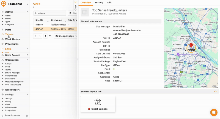Click the logout icon beside Demo Account ts
Viewport: 220px width, 119px height.
27,116
